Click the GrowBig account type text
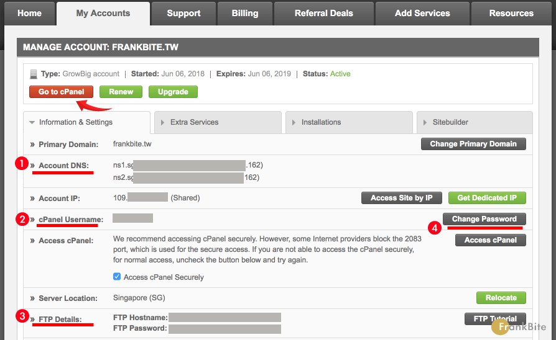 point(91,74)
